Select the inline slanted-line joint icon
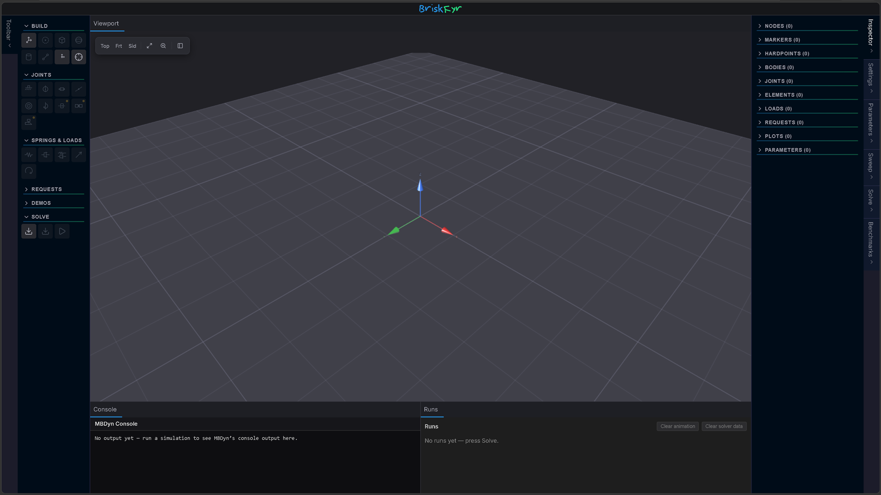881x495 pixels. point(79,89)
